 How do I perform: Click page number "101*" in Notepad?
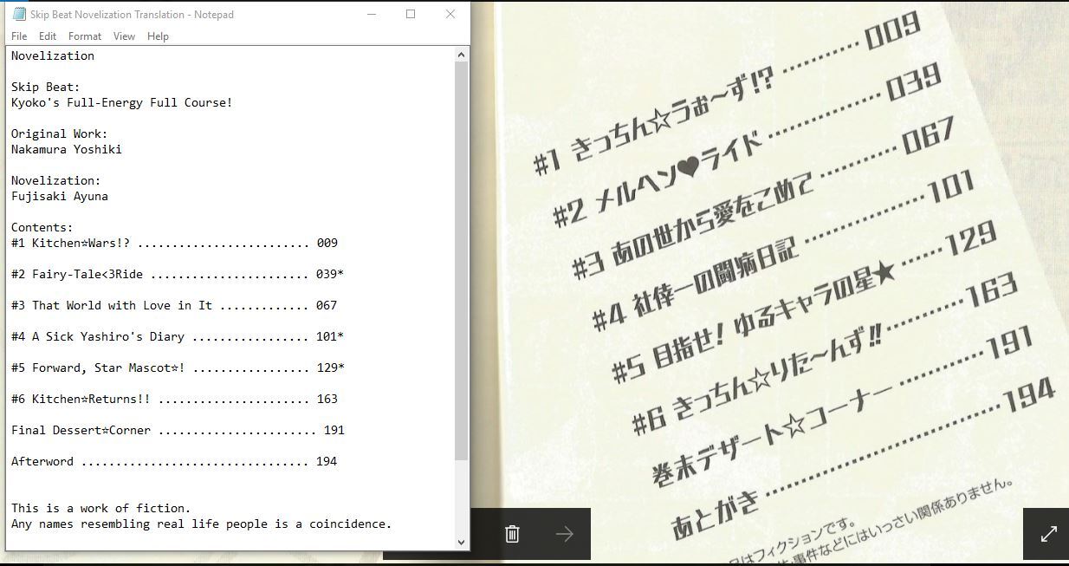coord(330,336)
